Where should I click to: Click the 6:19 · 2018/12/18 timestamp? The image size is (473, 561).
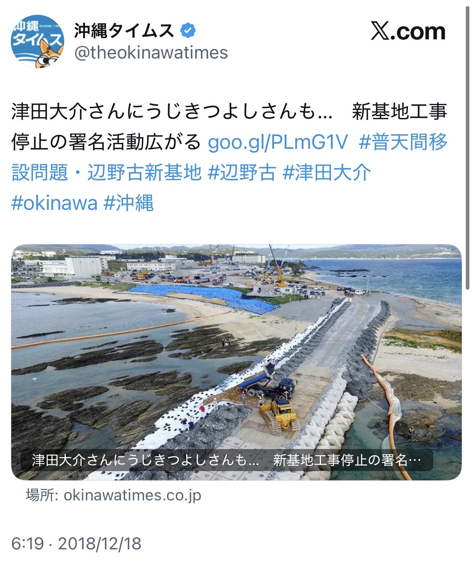76,544
